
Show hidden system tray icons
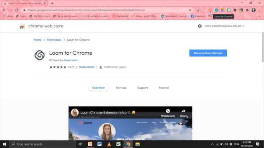click(212, 144)
